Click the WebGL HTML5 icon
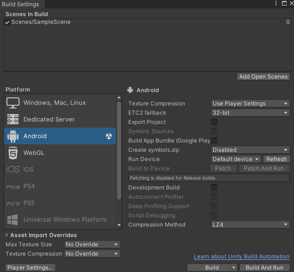Screen dimensions: 294x272 [x=13, y=153]
